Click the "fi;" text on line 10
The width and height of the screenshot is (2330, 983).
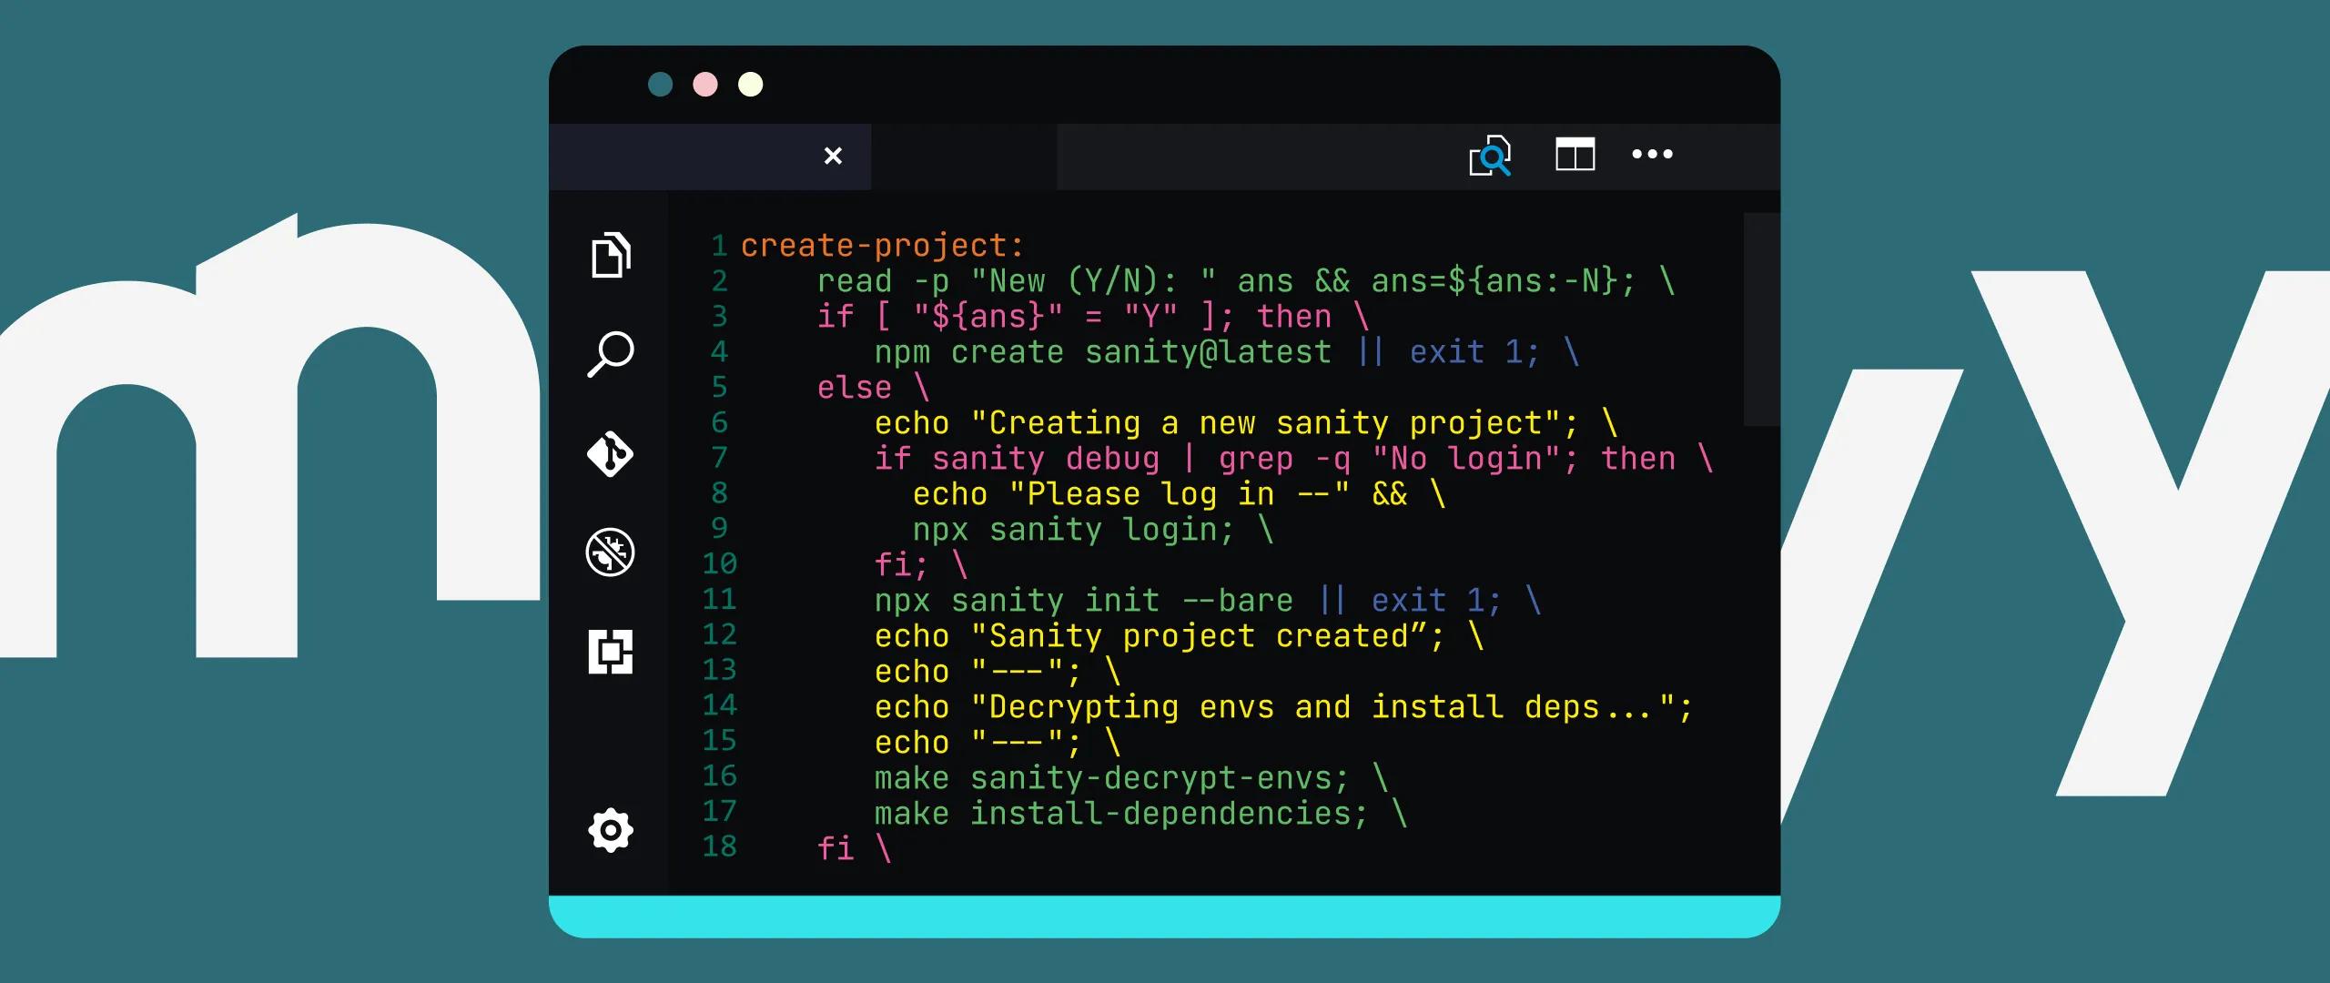tap(901, 565)
